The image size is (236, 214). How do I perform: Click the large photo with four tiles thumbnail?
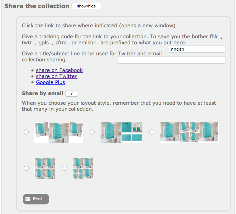pyautogui.click(x=121, y=132)
